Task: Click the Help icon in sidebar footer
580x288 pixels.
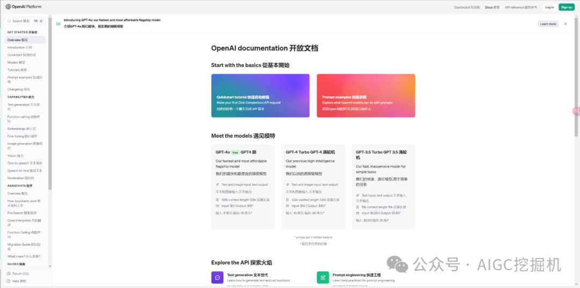Action: pyautogui.click(x=9, y=281)
